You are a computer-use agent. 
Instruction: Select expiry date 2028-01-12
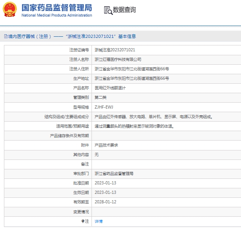[105, 202]
